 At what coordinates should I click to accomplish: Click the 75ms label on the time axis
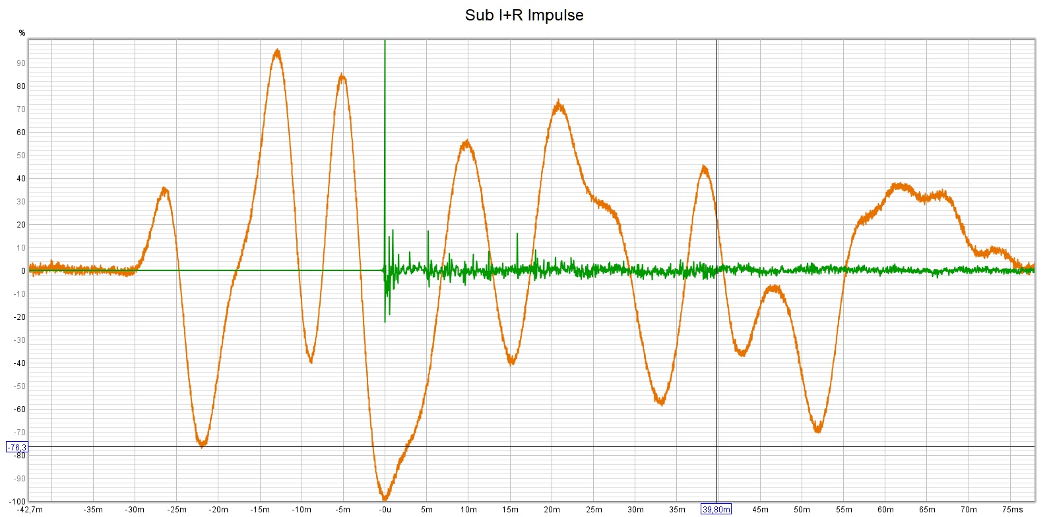(1012, 509)
